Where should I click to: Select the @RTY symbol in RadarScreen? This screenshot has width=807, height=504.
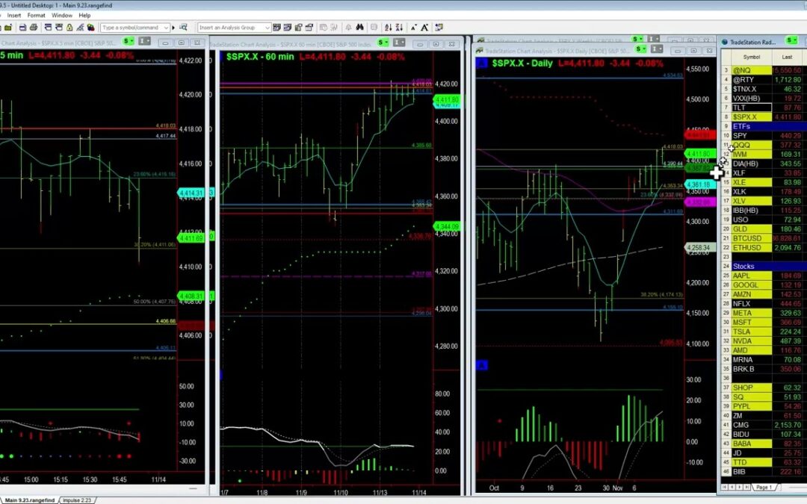752,79
